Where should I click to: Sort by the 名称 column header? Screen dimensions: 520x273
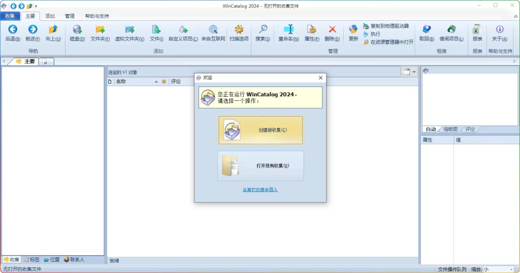[x=136, y=82]
